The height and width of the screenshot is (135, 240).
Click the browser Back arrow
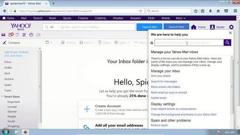[5, 11]
